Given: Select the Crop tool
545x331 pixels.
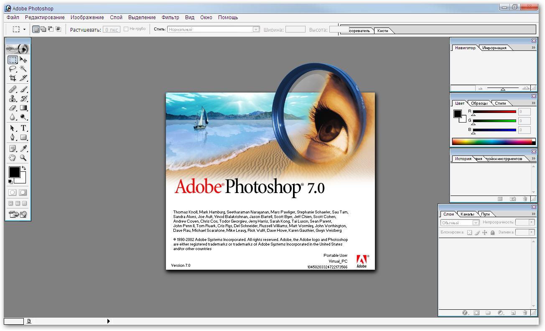Looking at the screenshot, I should [13, 78].
